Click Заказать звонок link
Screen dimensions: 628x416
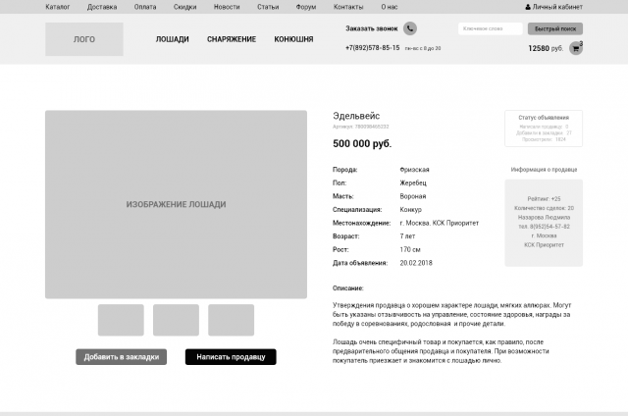coord(372,28)
